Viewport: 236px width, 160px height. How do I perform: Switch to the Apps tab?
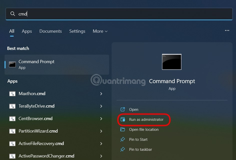coord(27,31)
